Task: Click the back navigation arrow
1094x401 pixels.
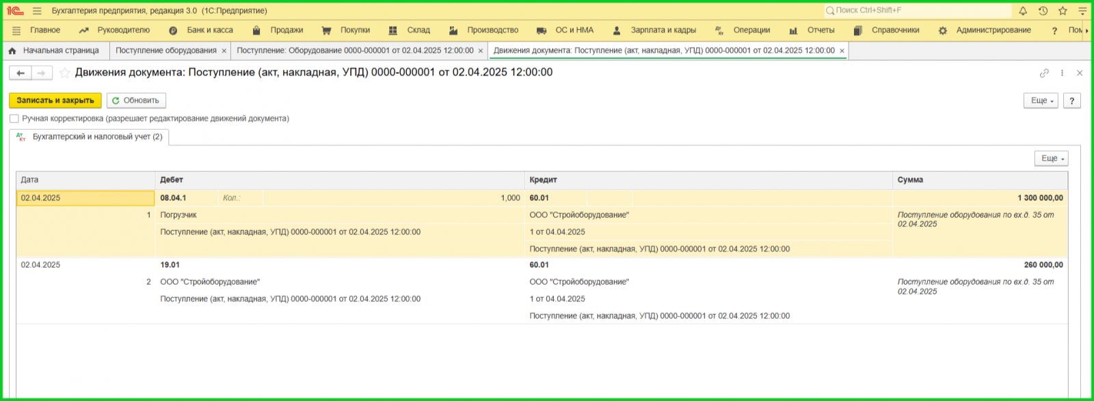Action: point(21,73)
